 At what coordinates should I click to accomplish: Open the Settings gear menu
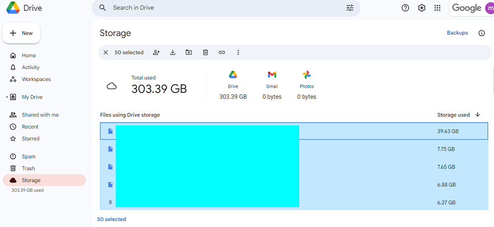421,8
